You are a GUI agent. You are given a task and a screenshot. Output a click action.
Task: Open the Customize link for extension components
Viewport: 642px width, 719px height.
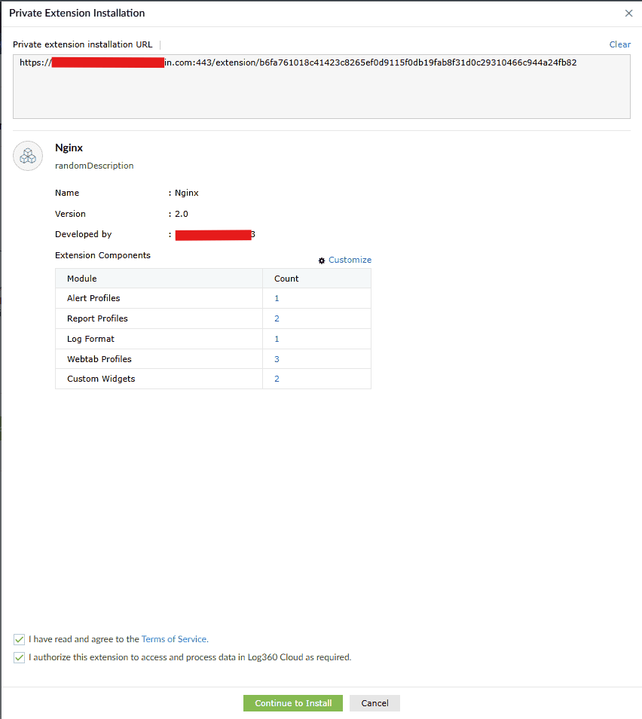(x=350, y=260)
